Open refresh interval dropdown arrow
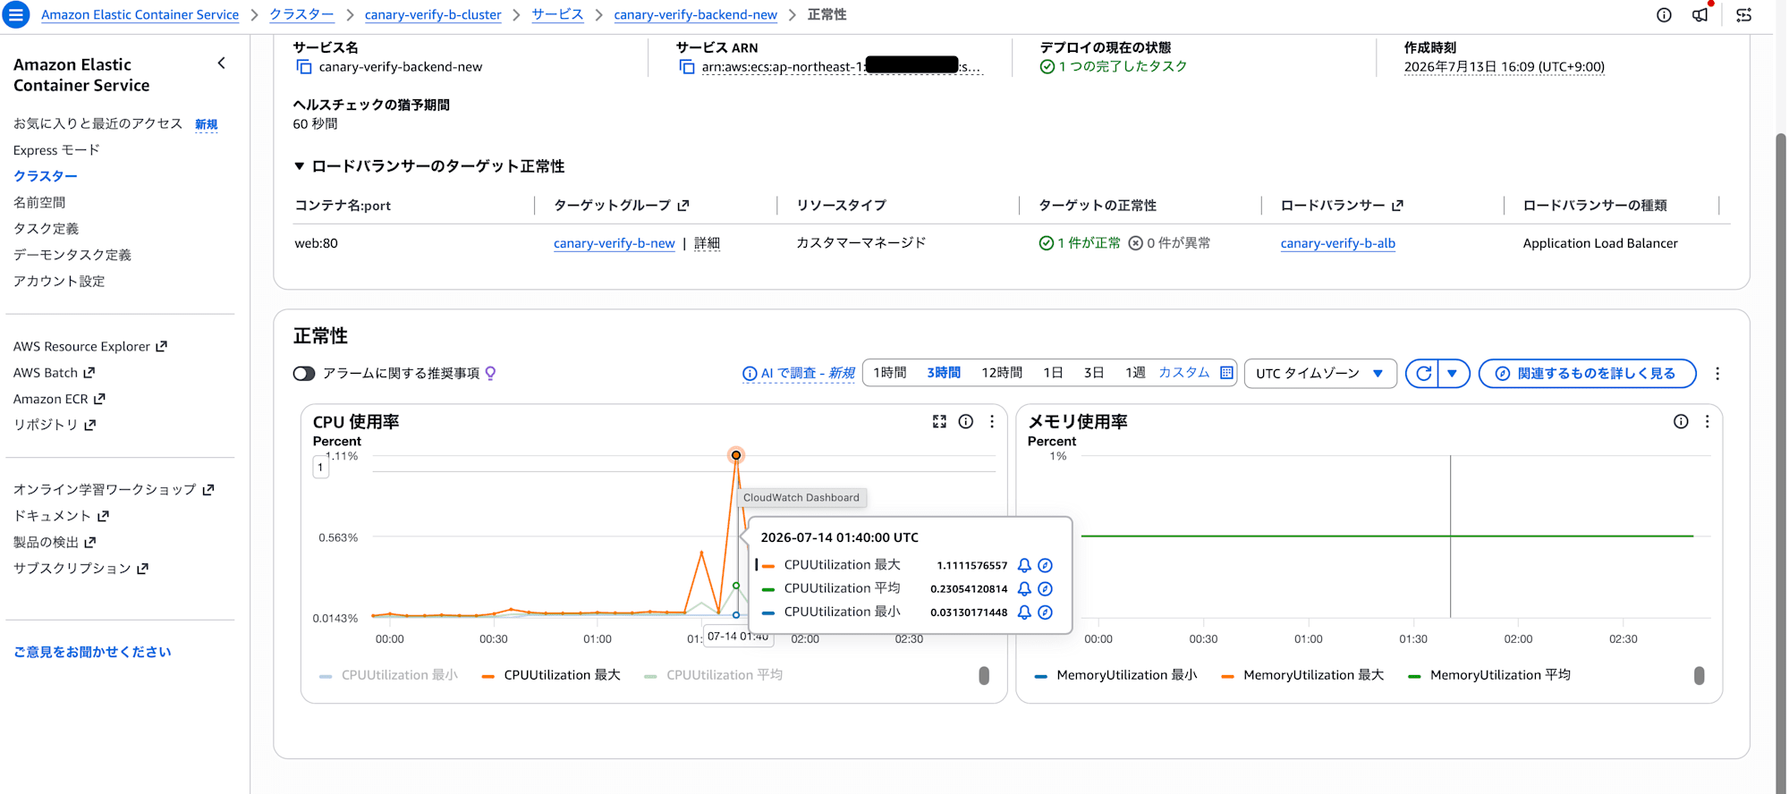 [1453, 373]
